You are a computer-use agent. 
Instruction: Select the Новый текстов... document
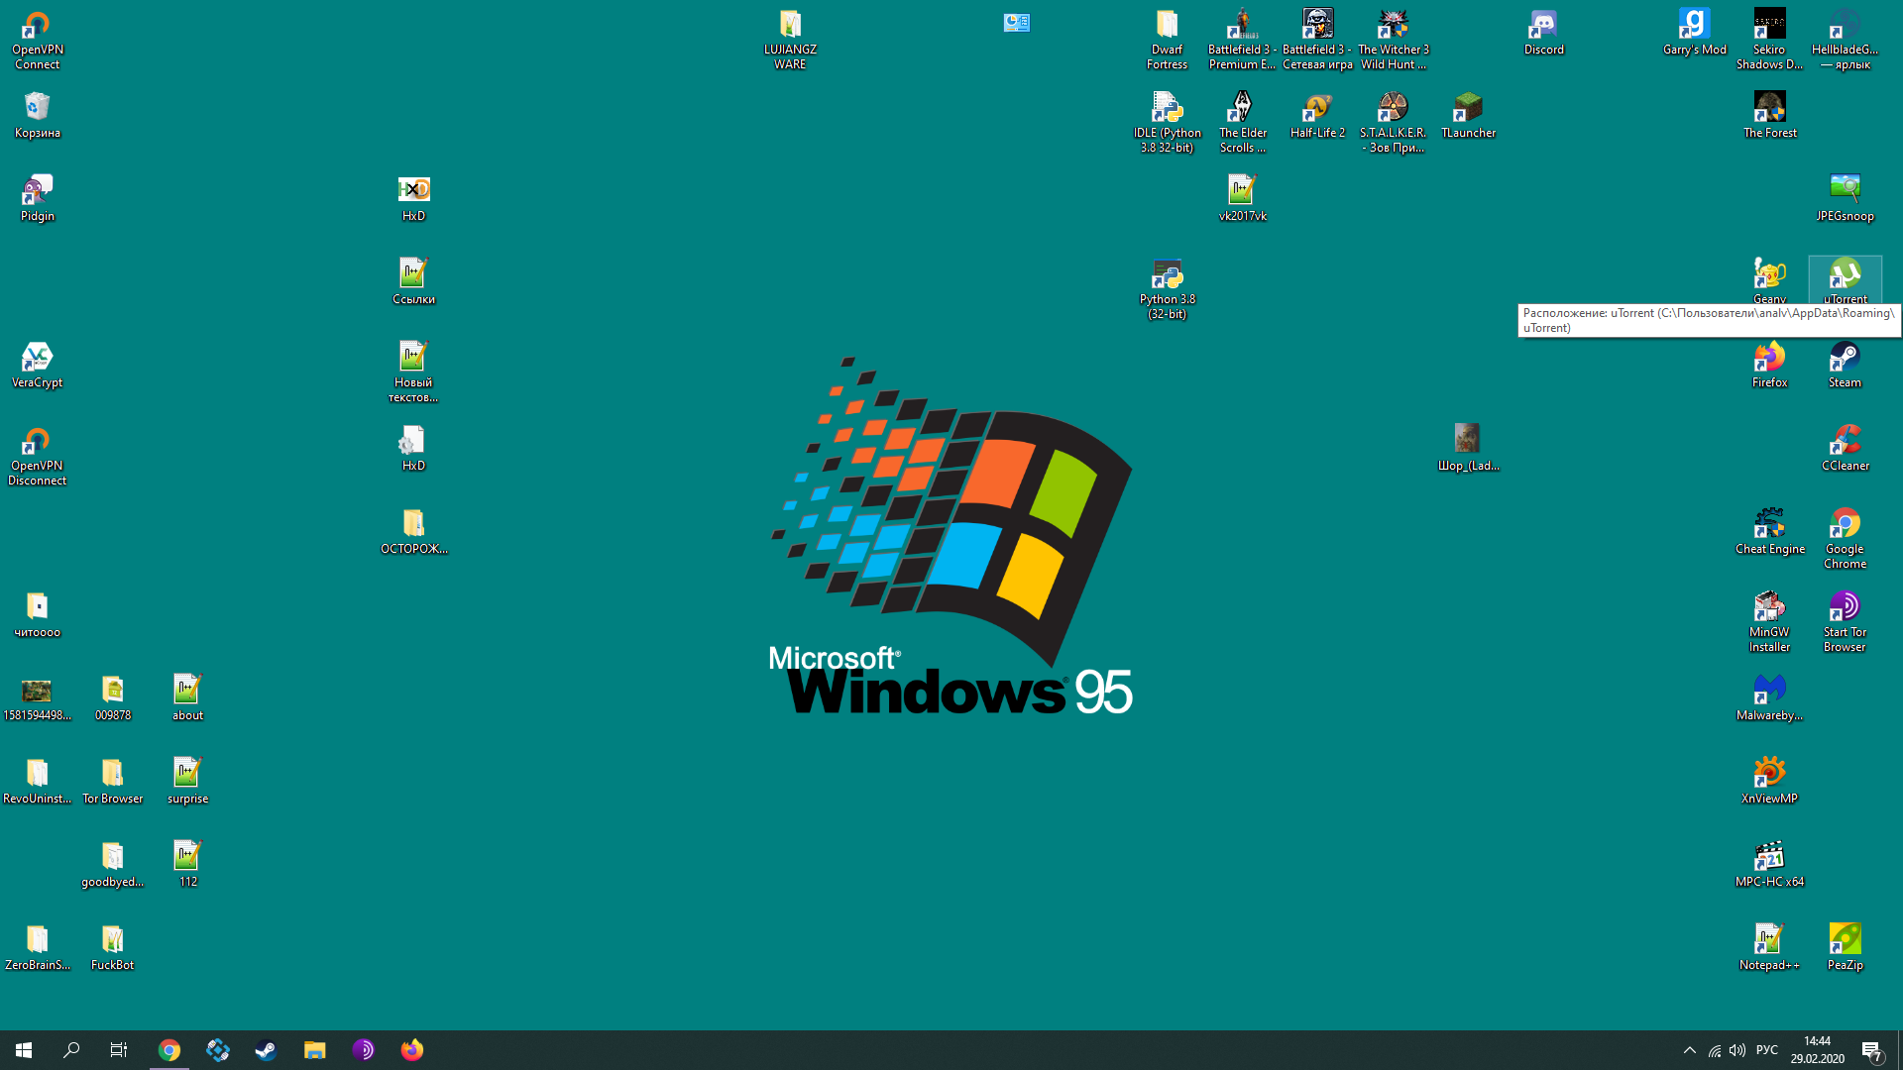(413, 373)
